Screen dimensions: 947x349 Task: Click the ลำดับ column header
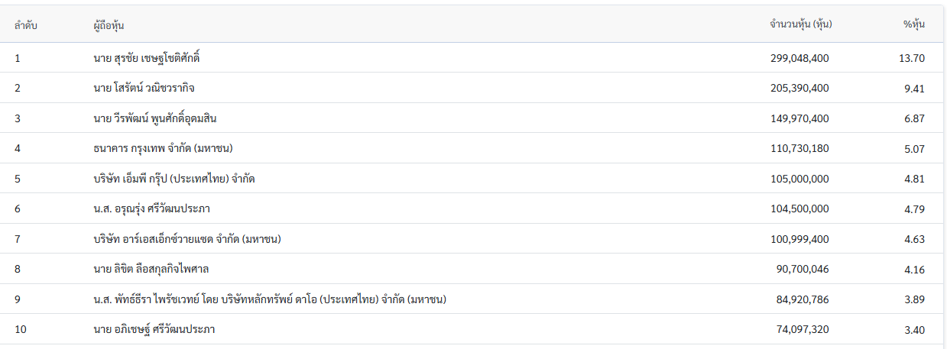[25, 24]
